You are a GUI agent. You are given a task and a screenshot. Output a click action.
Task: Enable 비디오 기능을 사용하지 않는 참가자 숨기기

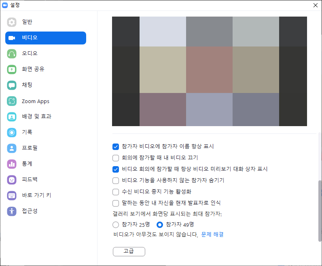click(x=116, y=181)
